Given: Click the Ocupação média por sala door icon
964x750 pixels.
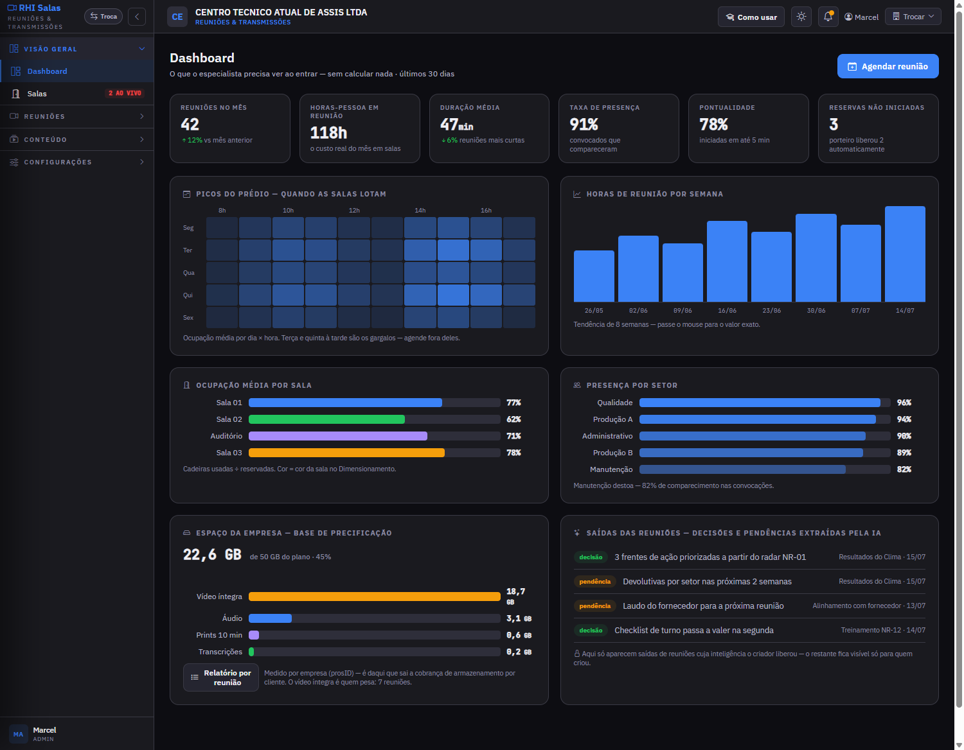Looking at the screenshot, I should coord(187,385).
